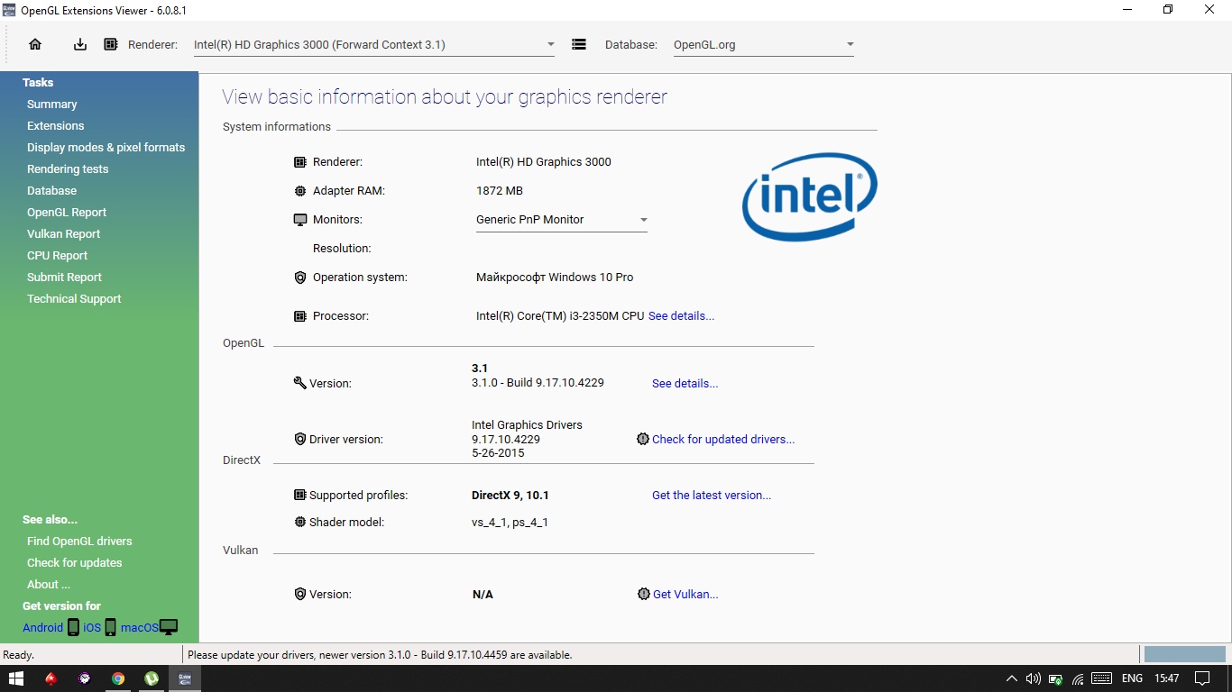
Task: Click the gear icon beside Get Vulkan
Action: pyautogui.click(x=643, y=595)
